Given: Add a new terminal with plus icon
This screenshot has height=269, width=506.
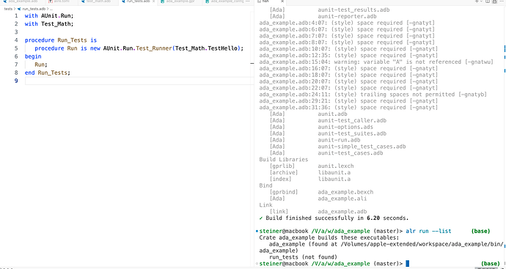Looking at the screenshot, I should pyautogui.click(x=477, y=1).
